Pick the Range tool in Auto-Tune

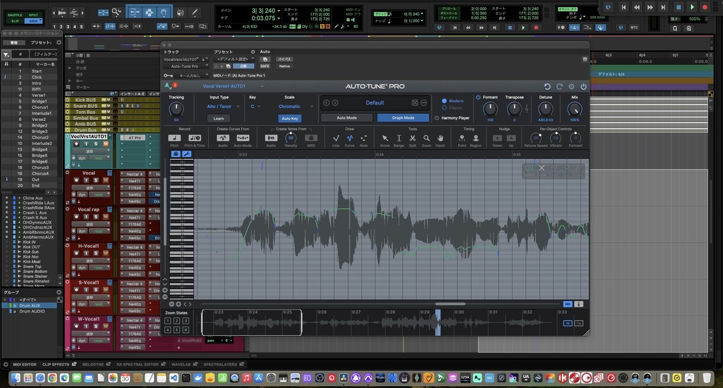pyautogui.click(x=399, y=138)
